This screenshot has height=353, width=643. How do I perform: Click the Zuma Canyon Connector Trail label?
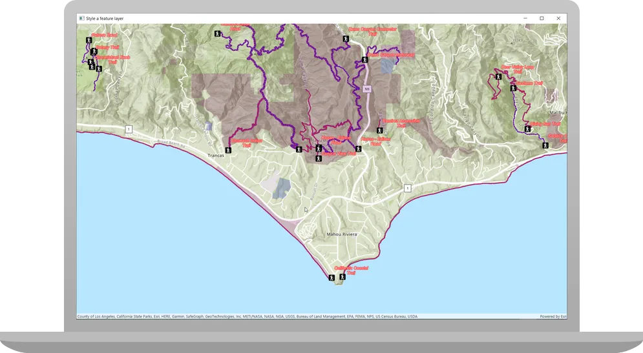click(373, 32)
